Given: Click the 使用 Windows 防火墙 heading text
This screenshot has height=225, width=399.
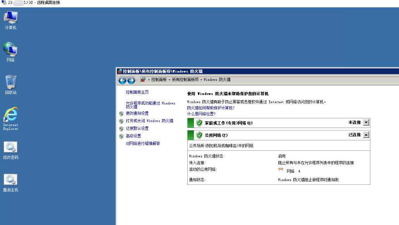Looking at the screenshot, I should tap(228, 94).
